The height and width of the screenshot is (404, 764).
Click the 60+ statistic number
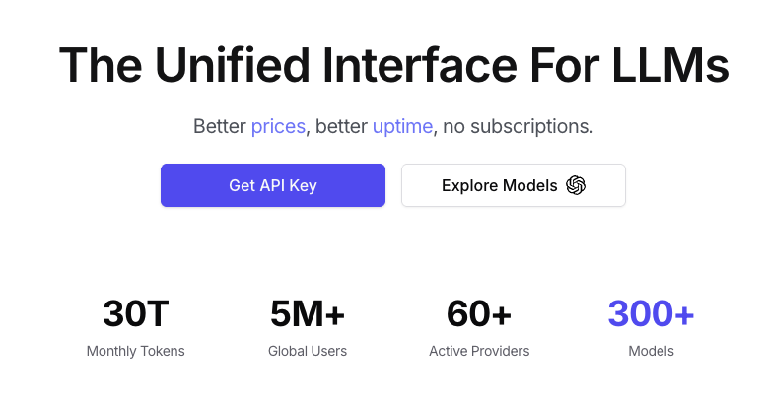(479, 314)
